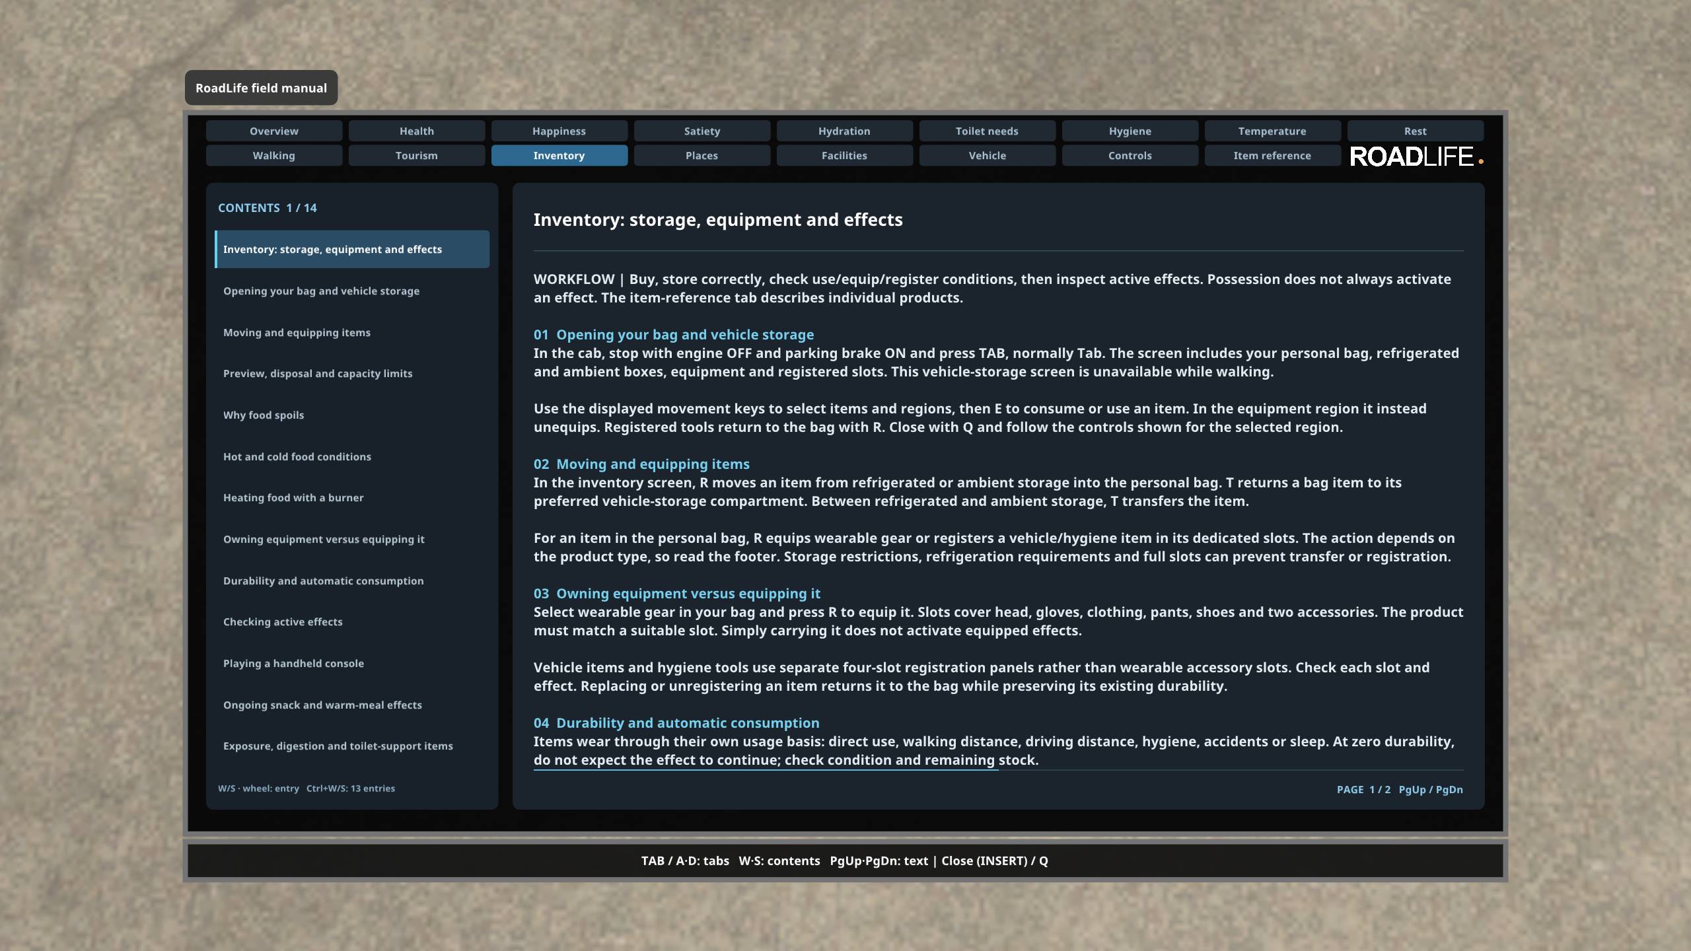The height and width of the screenshot is (951, 1691).
Task: Open 'Ongoing snack and warm-meal effects' entry
Action: tap(352, 705)
